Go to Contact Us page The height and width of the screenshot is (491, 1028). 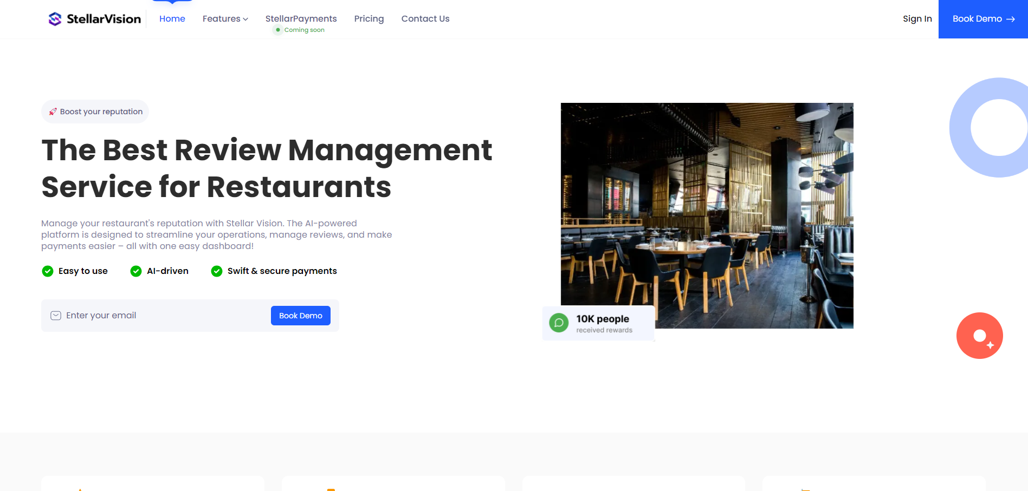(x=425, y=19)
